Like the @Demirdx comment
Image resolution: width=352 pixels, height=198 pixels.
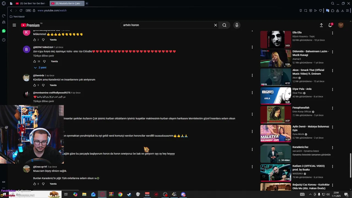point(35,85)
